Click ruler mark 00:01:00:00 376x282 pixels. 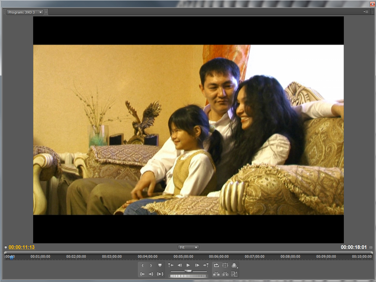40,256
